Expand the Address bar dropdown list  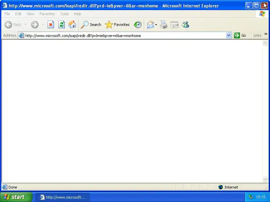point(228,36)
